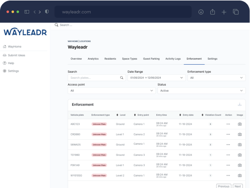Open the Date Range dropdown
Viewport: 250px width, 188px height.
click(x=156, y=78)
